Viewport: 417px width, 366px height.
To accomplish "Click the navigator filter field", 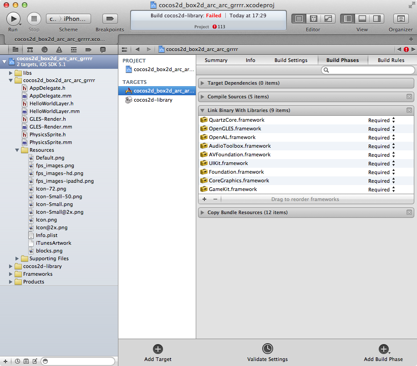I will pyautogui.click(x=78, y=361).
